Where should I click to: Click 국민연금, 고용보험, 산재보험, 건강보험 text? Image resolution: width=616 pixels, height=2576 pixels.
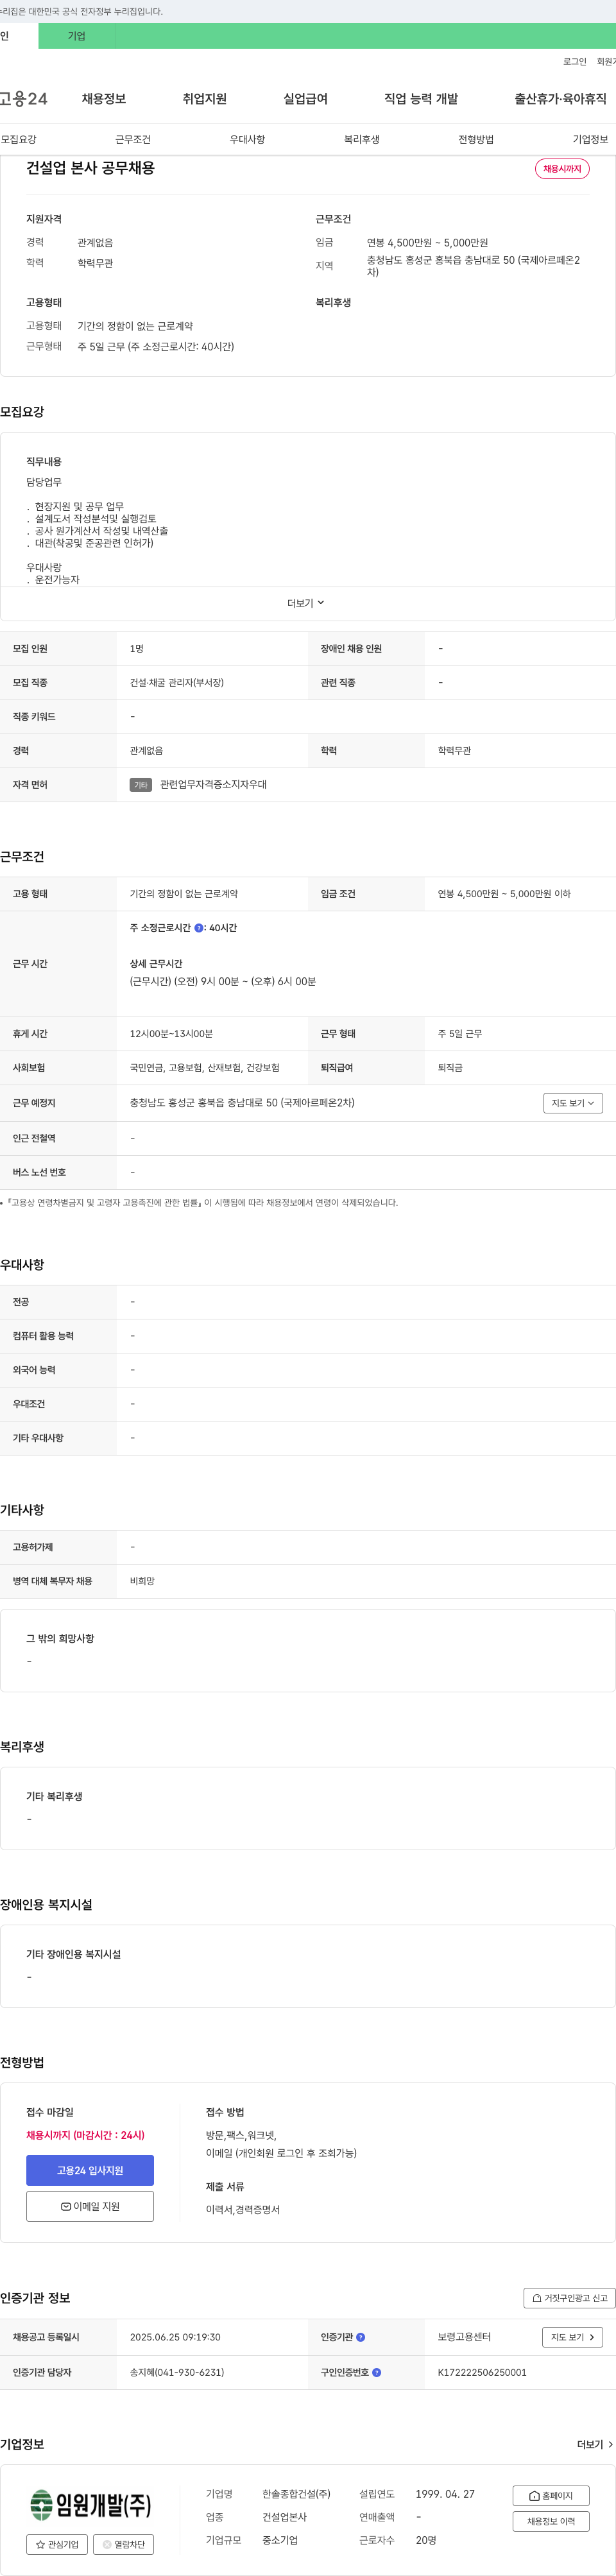click(x=205, y=1068)
